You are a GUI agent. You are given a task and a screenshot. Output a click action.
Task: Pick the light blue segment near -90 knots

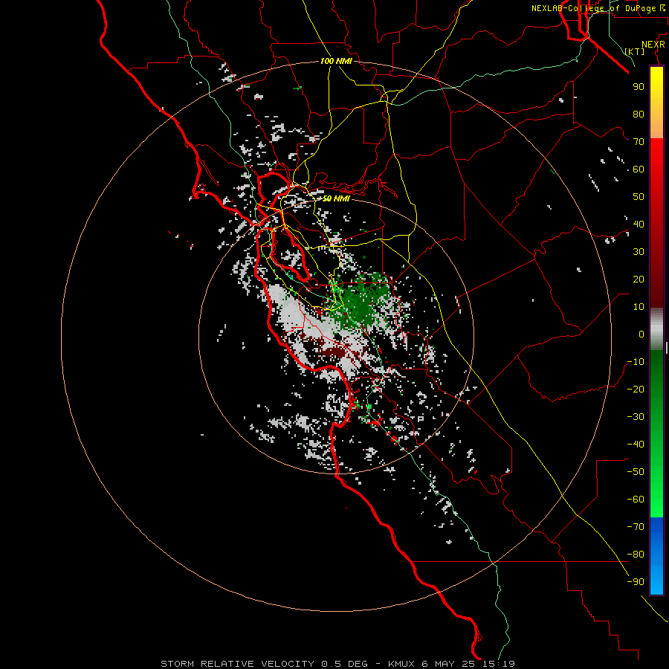pos(656,581)
